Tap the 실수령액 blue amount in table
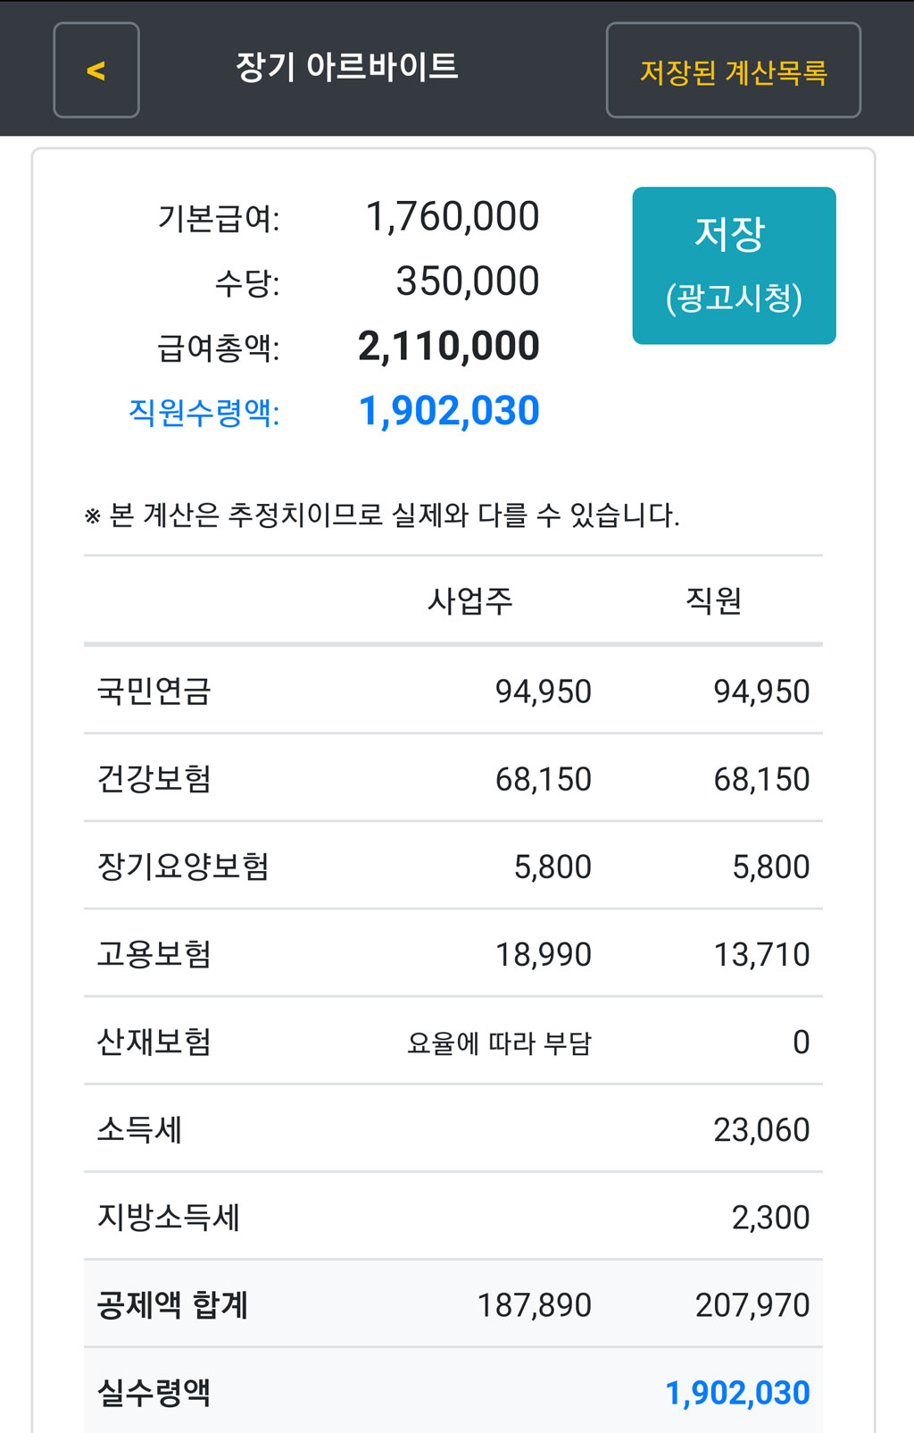 [737, 1393]
